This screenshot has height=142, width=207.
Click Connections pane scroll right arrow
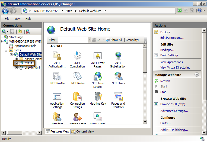(x=39, y=133)
